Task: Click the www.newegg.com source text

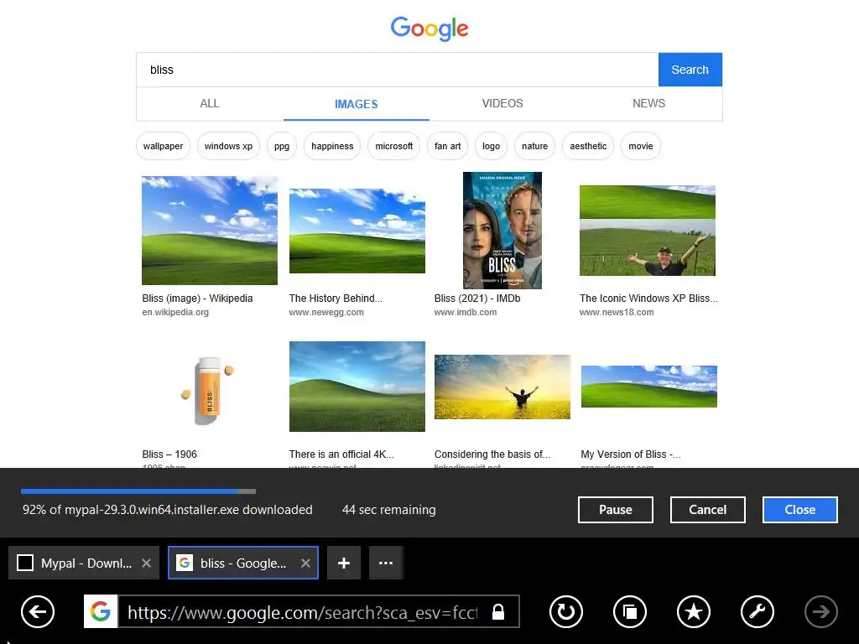Action: coord(326,312)
